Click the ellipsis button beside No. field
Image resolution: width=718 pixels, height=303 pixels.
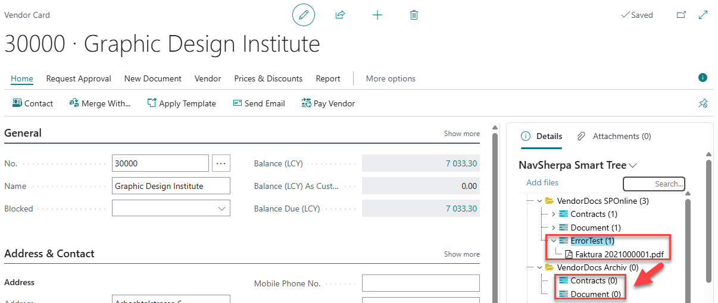coord(221,163)
